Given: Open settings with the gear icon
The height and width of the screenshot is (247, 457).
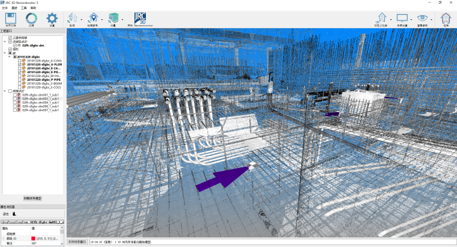Looking at the screenshot, I should 52,19.
